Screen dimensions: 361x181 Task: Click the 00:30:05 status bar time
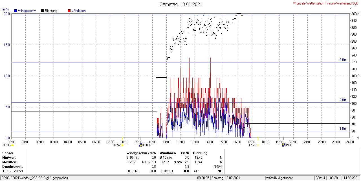click(203, 178)
